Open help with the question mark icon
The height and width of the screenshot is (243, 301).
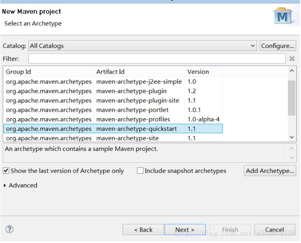pyautogui.click(x=9, y=229)
